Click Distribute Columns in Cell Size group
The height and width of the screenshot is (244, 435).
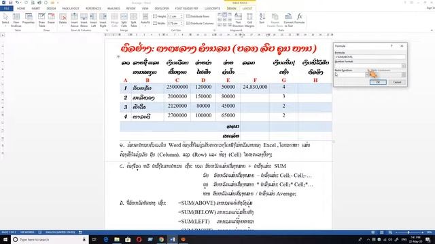(x=200, y=24)
